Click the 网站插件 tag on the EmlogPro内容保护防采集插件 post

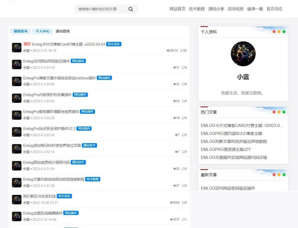[80, 95]
